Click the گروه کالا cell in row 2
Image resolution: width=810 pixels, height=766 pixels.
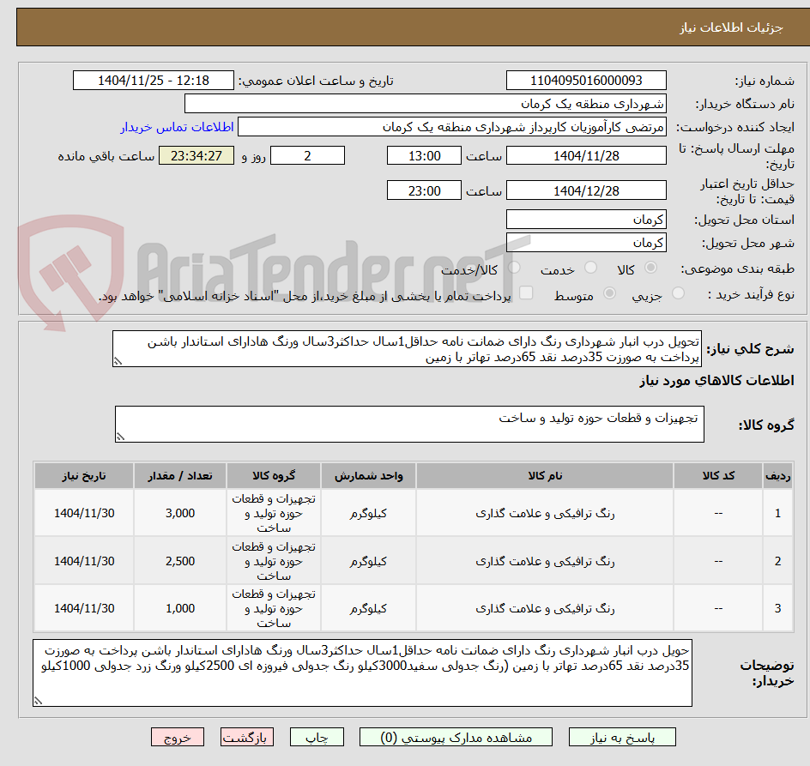(274, 562)
